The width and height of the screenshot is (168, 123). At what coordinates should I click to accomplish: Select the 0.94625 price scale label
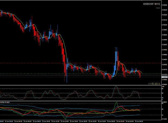165,84
